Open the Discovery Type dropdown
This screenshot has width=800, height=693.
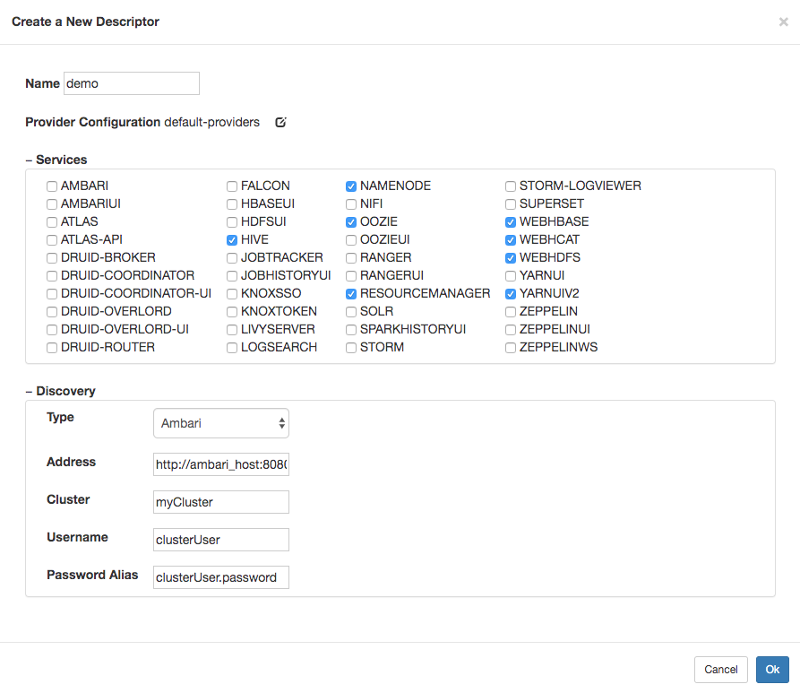[220, 422]
